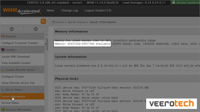Click 'CENTOS 5.8 x86_64 standard – server1' text
This screenshot has height=112, width=200.
pyautogui.click(x=54, y=2)
